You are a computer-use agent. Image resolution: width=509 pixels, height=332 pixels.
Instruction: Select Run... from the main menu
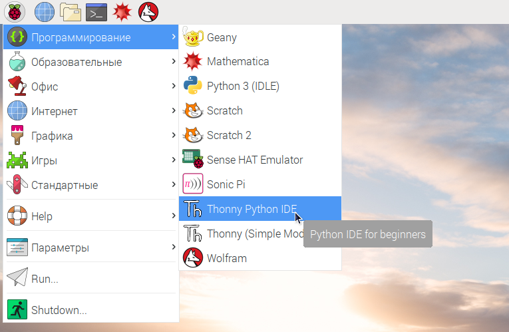tap(91, 278)
